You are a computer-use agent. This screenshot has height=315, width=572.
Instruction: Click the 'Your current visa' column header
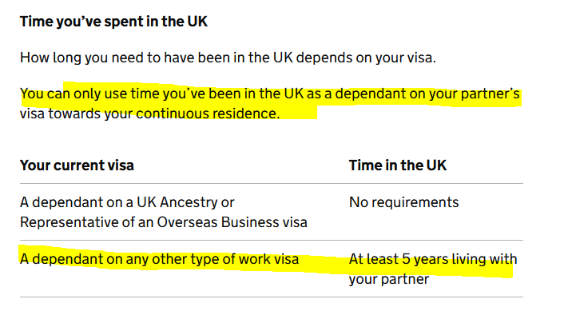(77, 165)
